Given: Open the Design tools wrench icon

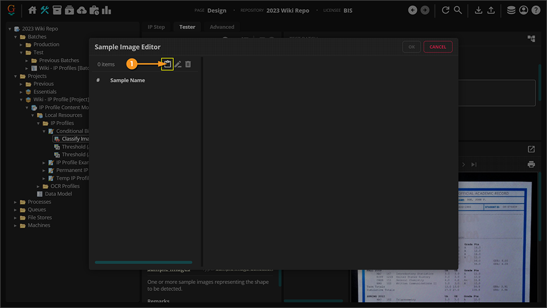Looking at the screenshot, I should click(x=45, y=10).
